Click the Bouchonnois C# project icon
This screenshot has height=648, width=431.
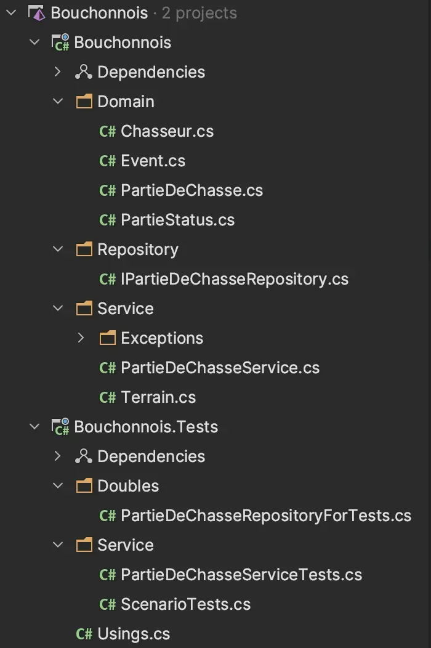60,43
